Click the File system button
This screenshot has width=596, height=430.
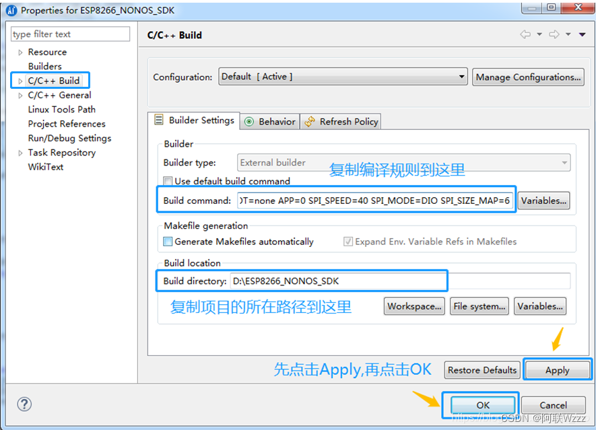click(x=479, y=306)
